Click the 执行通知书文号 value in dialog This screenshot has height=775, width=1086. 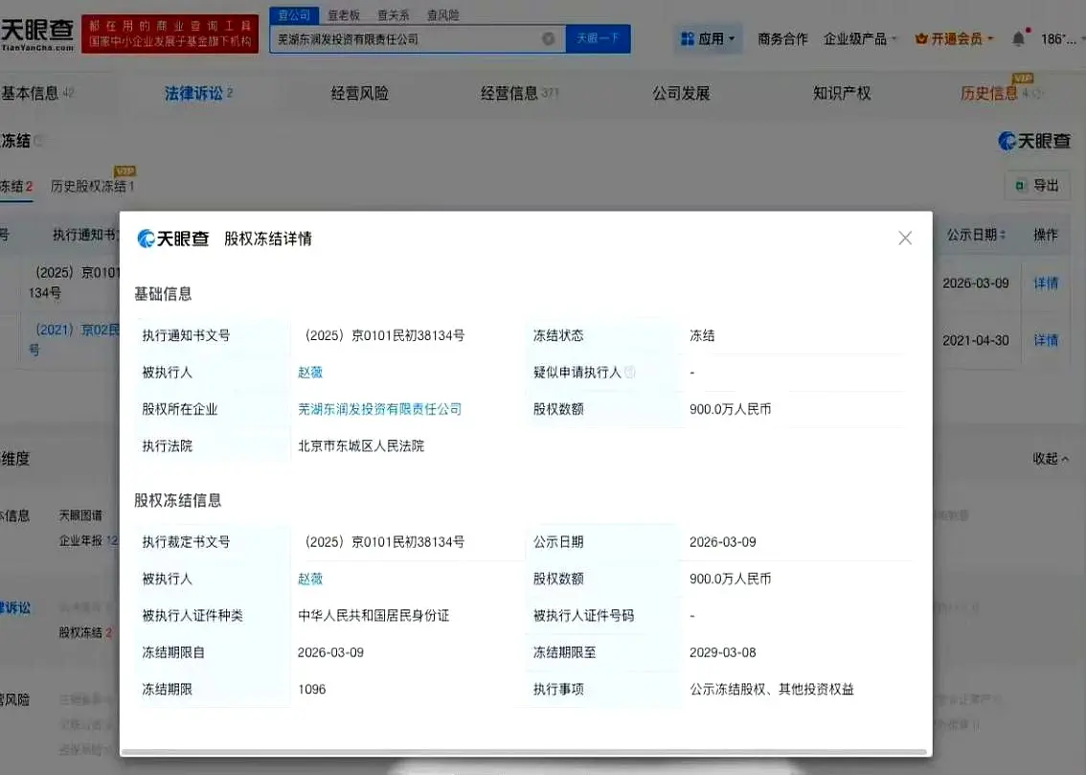click(384, 336)
